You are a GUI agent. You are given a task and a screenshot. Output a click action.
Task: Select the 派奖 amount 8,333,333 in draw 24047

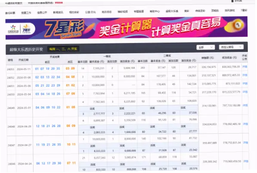pyautogui.click(x=99, y=151)
